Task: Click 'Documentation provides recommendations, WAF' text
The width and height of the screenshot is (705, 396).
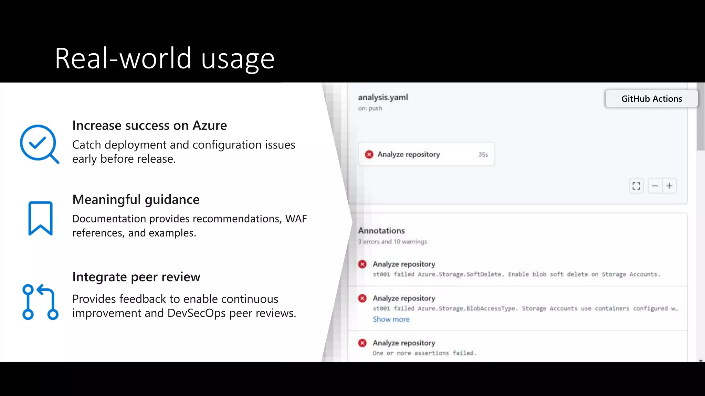Action: 189,219
